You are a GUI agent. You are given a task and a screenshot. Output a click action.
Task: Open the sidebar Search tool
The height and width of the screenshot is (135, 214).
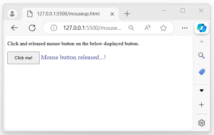coord(201,55)
